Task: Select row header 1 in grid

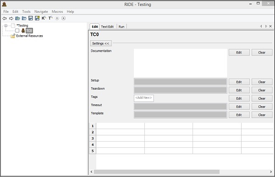Action: click(x=93, y=126)
